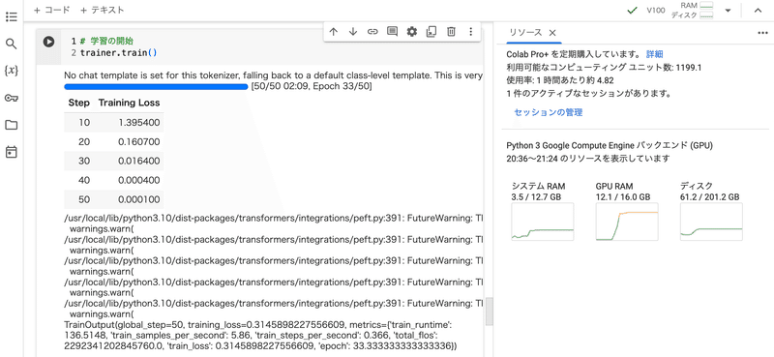The image size is (774, 357).
Task: Click the 利用可能なコンピューティング ユニット数 text
Action: [x=604, y=67]
